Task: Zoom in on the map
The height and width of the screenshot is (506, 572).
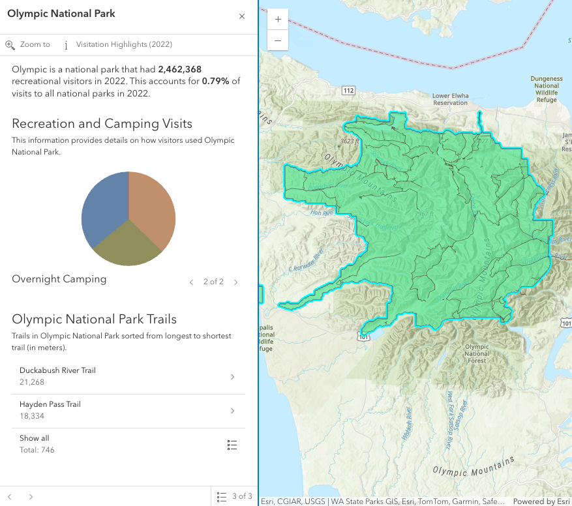Action: 278,20
